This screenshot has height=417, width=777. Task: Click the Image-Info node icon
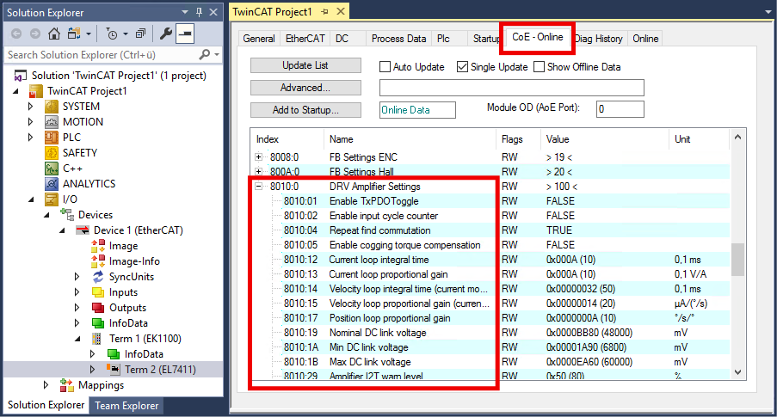click(98, 261)
